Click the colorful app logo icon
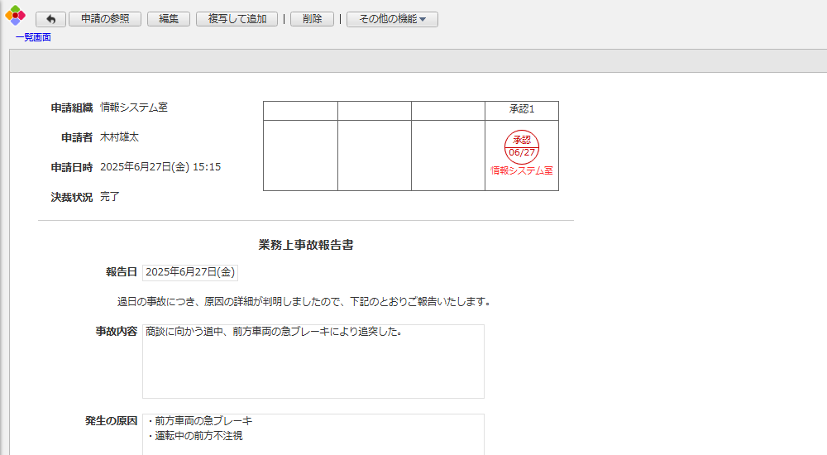 point(15,16)
